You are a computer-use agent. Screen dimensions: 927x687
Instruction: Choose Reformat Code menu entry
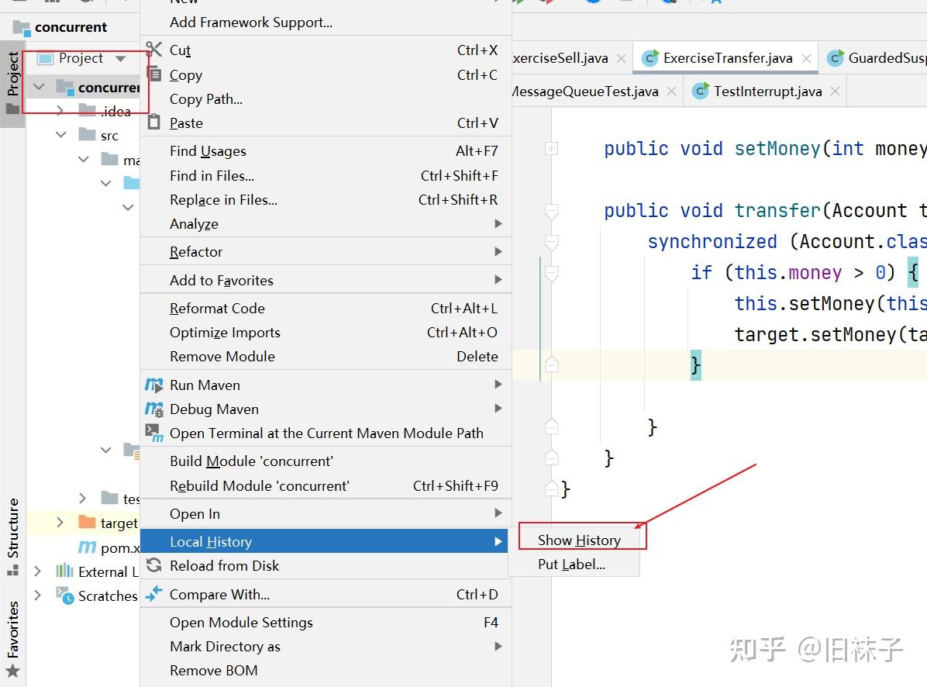pyautogui.click(x=326, y=309)
